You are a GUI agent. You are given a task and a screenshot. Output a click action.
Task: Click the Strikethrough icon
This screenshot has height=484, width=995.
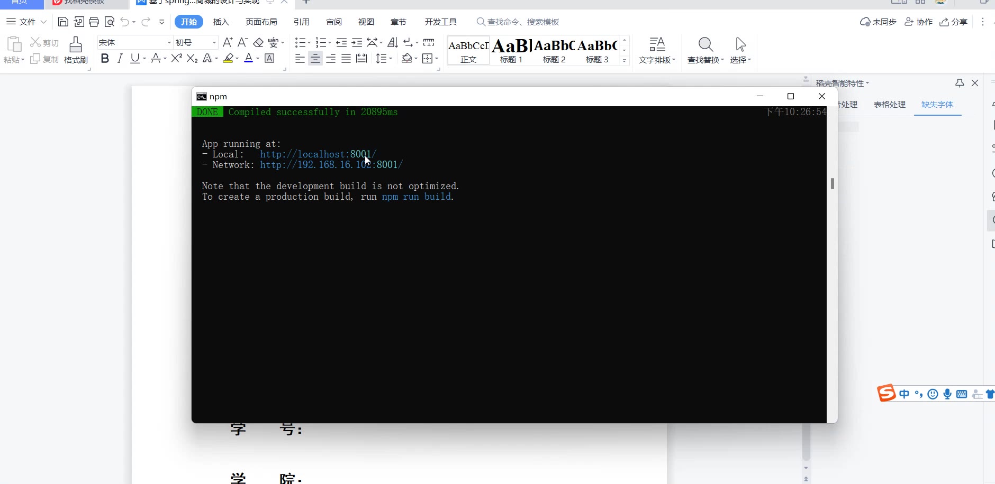click(156, 58)
